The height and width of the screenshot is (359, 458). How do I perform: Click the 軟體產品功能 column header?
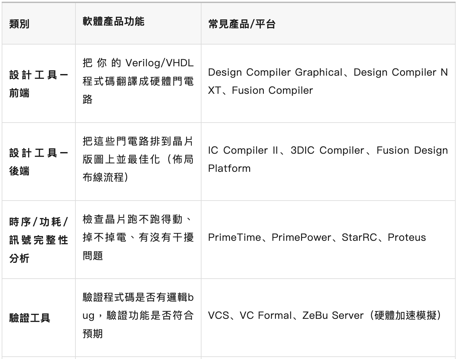pos(113,21)
